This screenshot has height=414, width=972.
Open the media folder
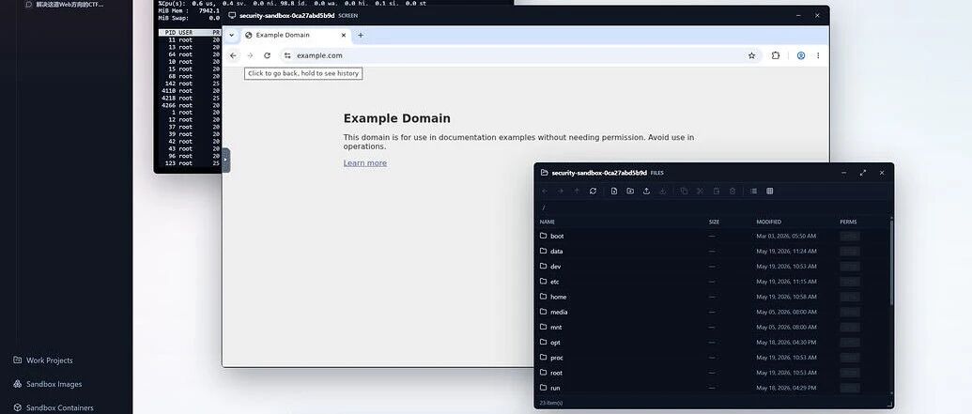(x=713, y=312)
